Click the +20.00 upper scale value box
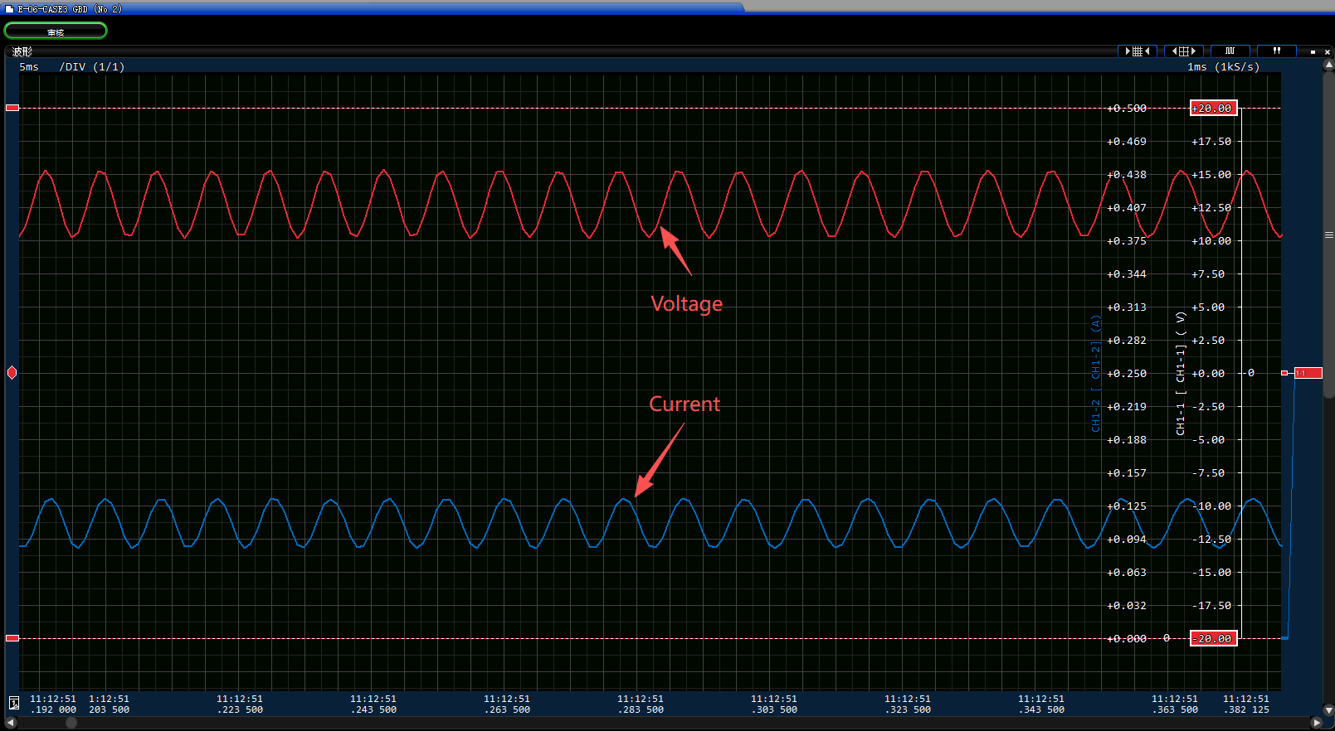Image resolution: width=1335 pixels, height=731 pixels. tap(1214, 108)
